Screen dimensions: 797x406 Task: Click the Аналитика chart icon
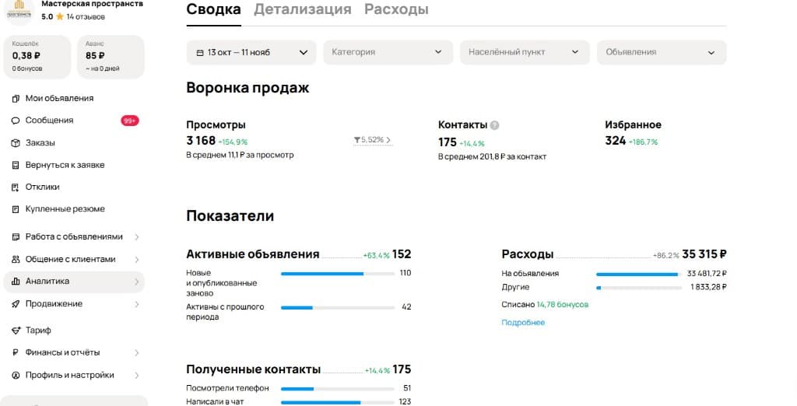tap(16, 282)
